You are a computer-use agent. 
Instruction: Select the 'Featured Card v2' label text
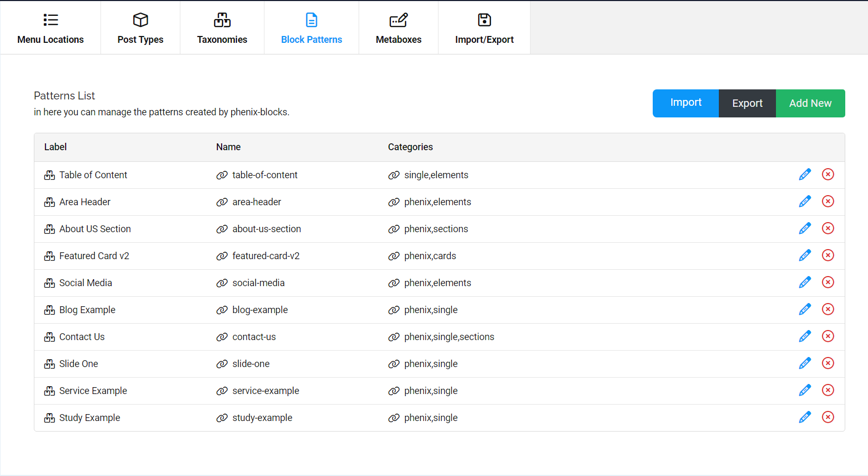pyautogui.click(x=94, y=256)
